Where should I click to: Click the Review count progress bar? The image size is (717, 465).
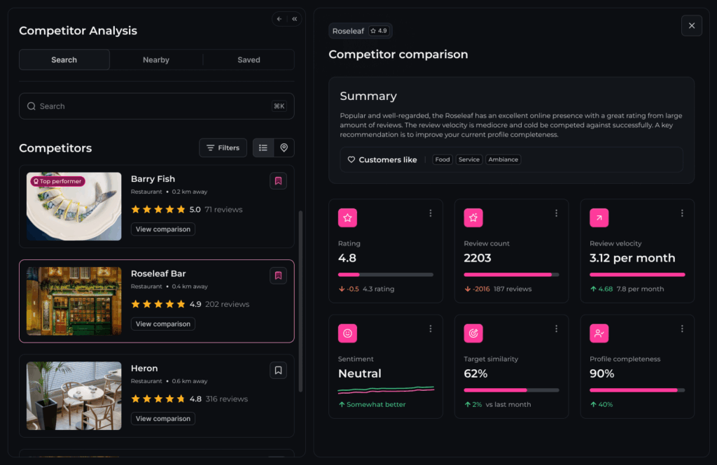click(x=511, y=275)
